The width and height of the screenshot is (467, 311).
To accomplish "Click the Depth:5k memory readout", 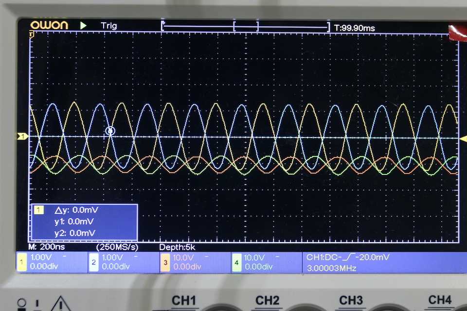I will click(x=177, y=247).
